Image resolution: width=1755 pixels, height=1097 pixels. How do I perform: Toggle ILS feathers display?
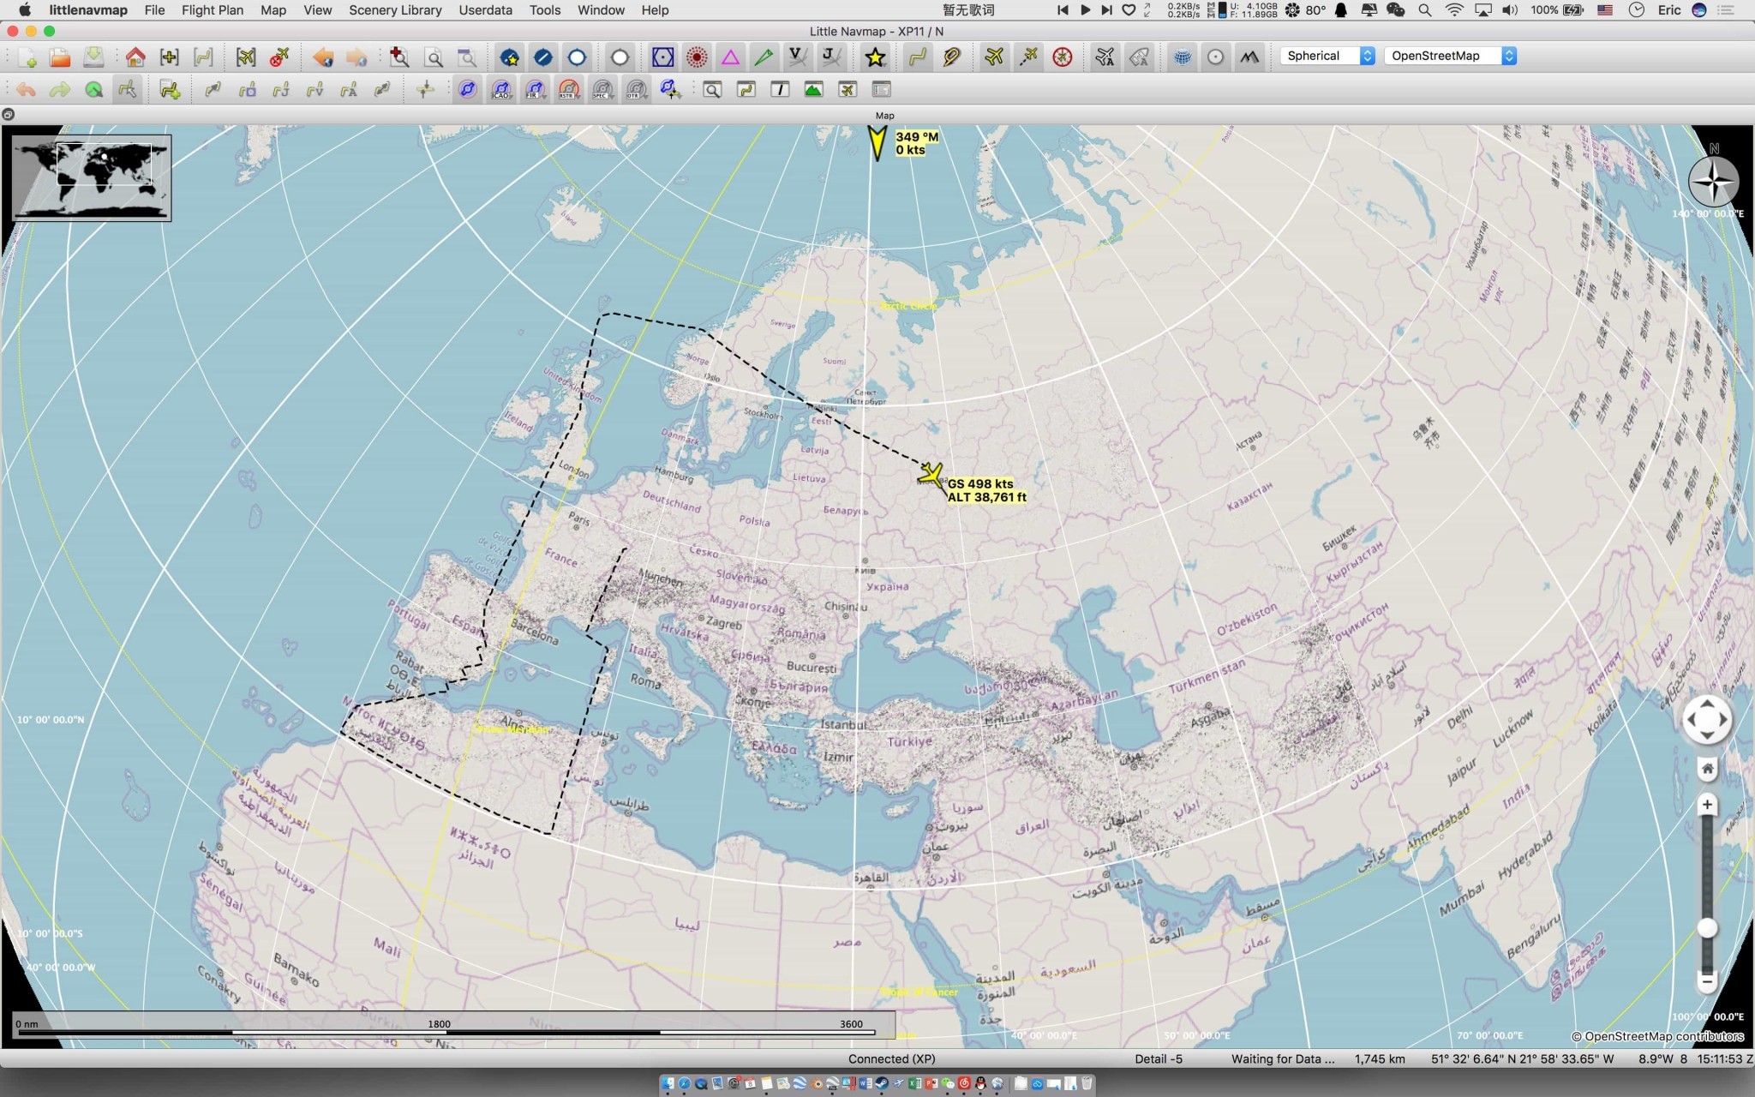point(764,57)
